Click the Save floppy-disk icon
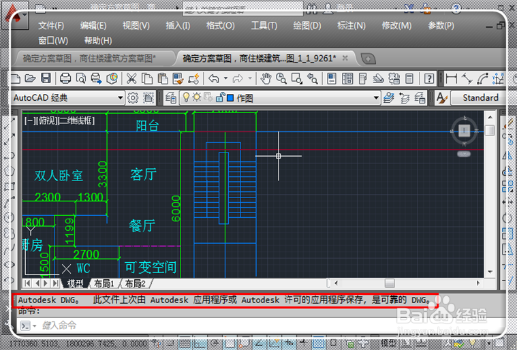 pyautogui.click(x=46, y=78)
